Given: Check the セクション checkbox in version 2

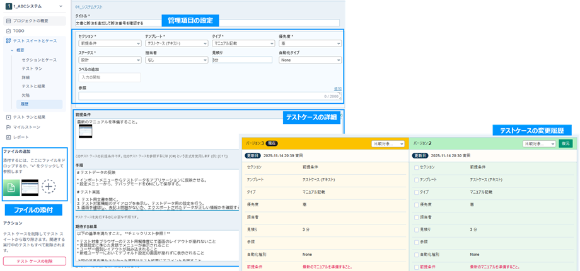Looking at the screenshot, I should pos(416,167).
